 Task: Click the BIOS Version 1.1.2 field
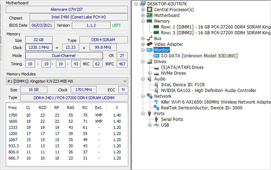[91, 25]
